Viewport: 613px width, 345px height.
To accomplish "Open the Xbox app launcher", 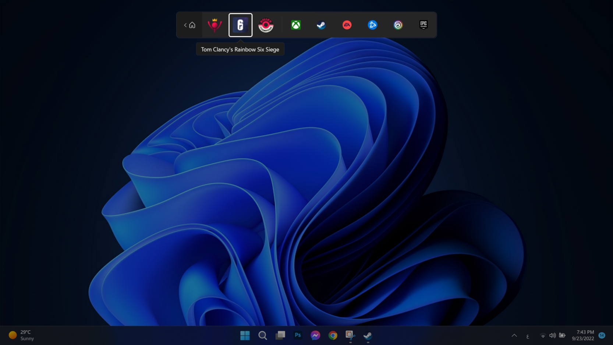I will click(x=296, y=25).
